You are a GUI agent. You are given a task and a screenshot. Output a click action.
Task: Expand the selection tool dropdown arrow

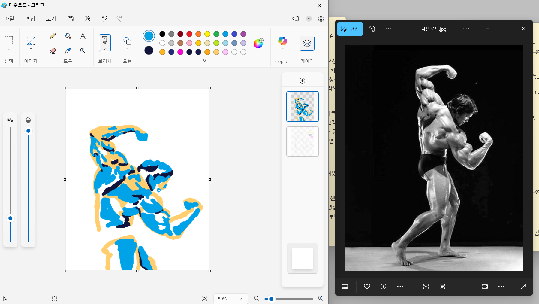pos(9,49)
